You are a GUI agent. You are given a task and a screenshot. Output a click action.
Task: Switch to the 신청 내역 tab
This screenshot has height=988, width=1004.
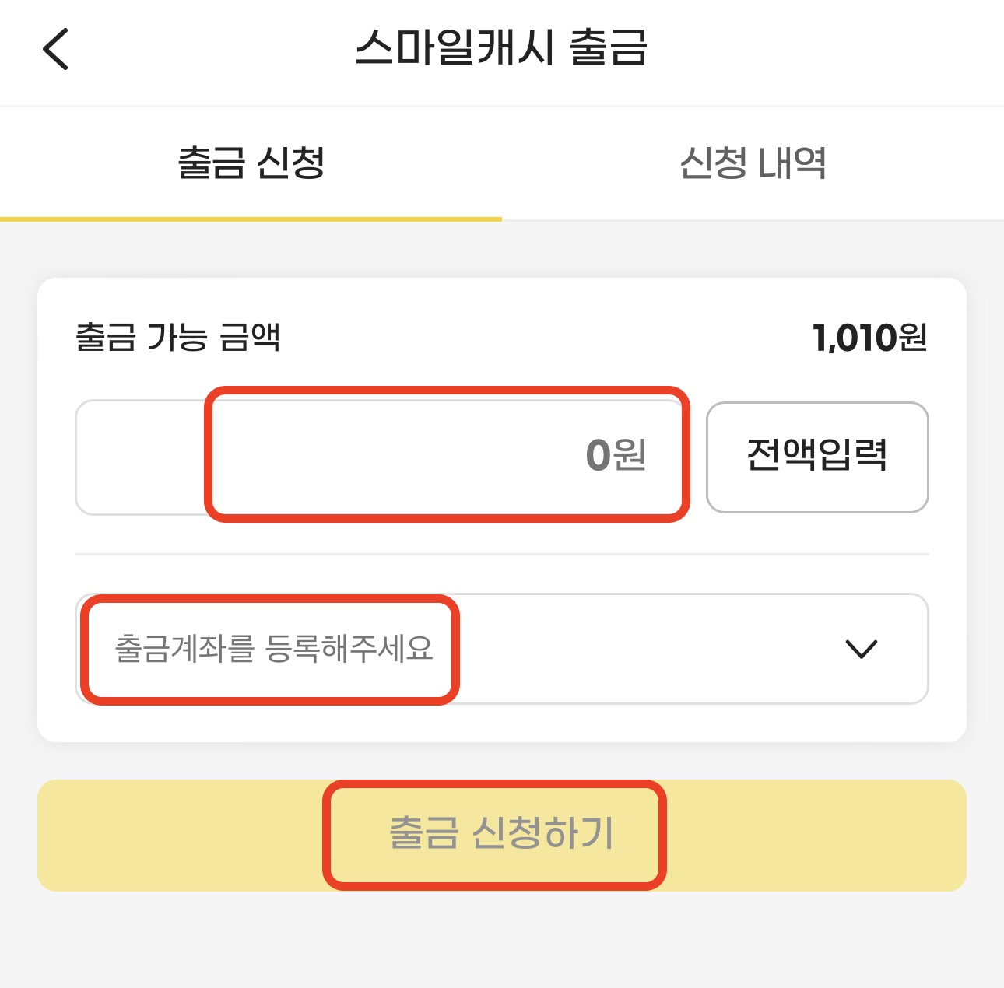click(x=753, y=163)
